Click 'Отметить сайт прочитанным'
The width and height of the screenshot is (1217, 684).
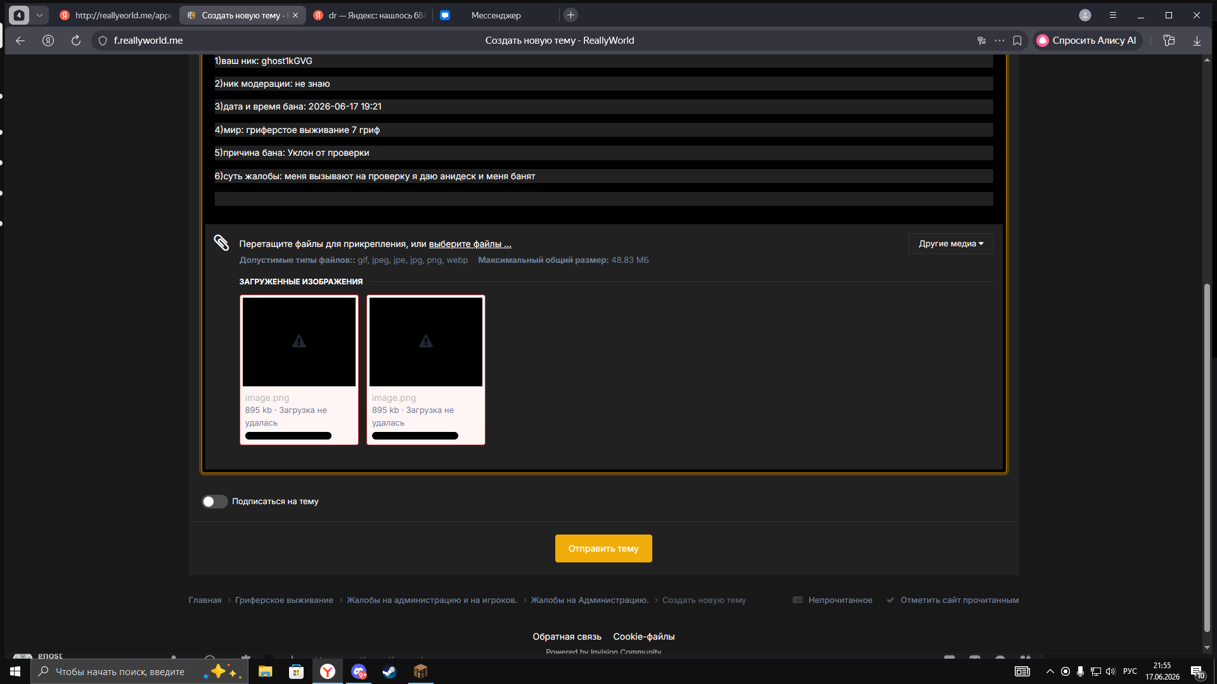(953, 600)
